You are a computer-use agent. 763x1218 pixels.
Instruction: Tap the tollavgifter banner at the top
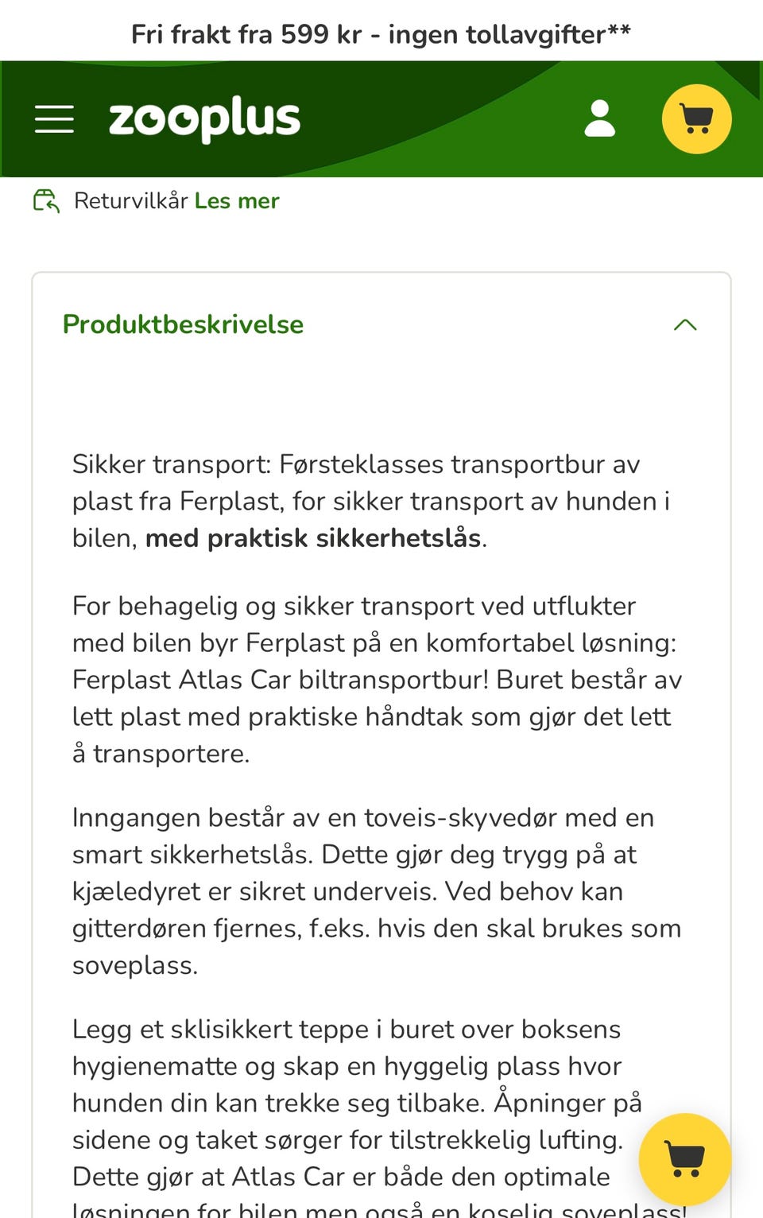[x=381, y=33]
